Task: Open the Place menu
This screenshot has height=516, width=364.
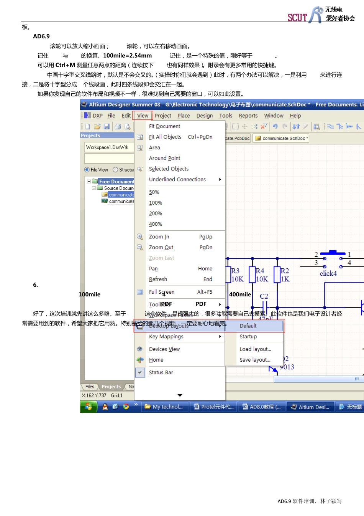Action: pos(184,116)
